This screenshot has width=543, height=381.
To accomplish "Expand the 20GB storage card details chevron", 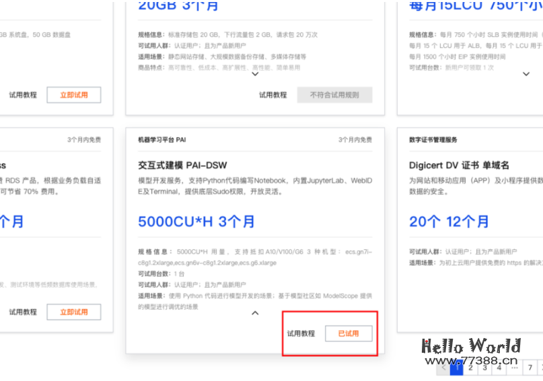I will pyautogui.click(x=255, y=75).
